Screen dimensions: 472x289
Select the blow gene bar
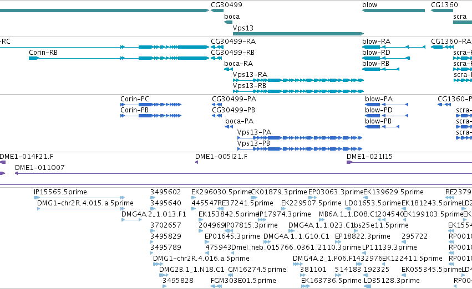pos(393,11)
